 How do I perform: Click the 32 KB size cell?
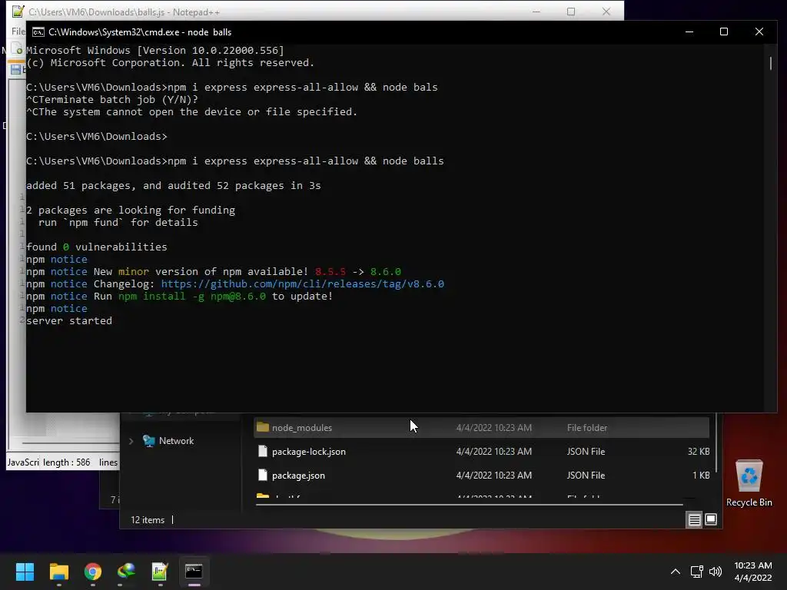(698, 452)
